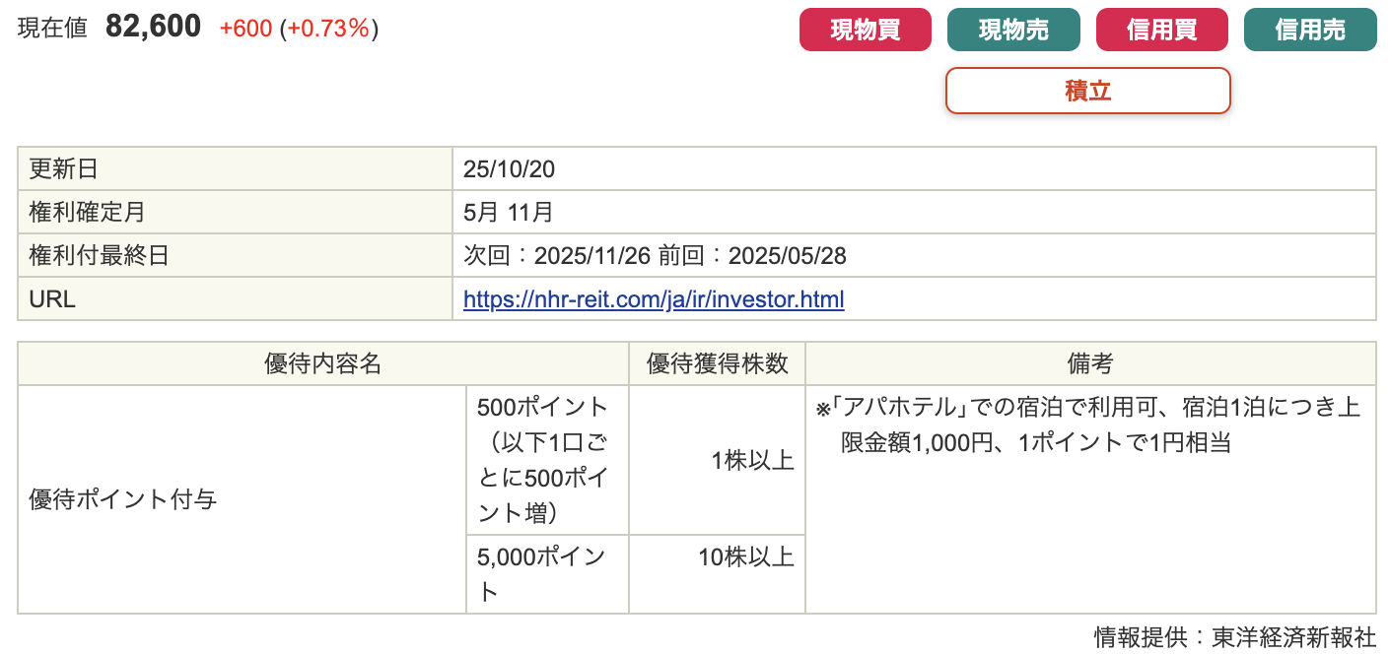Select the 権利確定月 row label

[x=87, y=212]
